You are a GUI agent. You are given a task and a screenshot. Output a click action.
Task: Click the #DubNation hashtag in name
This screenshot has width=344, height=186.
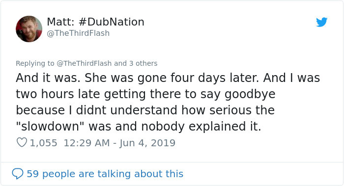click(111, 22)
